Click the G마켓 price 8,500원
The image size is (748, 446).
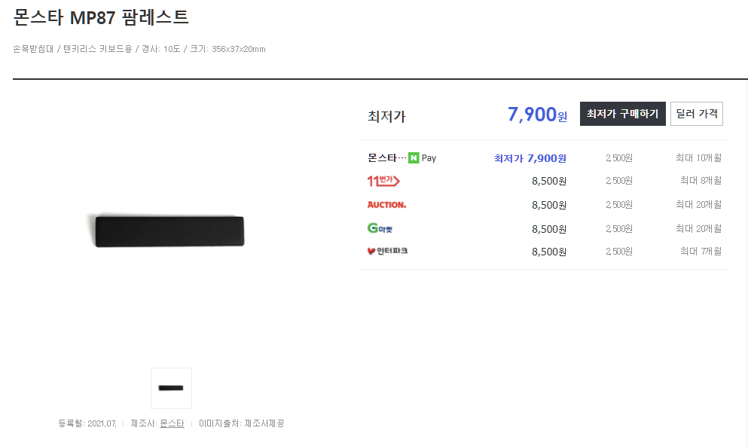[x=549, y=229]
